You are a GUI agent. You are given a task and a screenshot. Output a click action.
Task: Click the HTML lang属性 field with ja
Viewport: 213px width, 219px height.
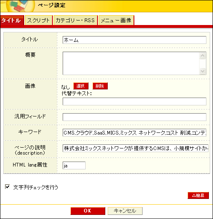[x=74, y=166]
